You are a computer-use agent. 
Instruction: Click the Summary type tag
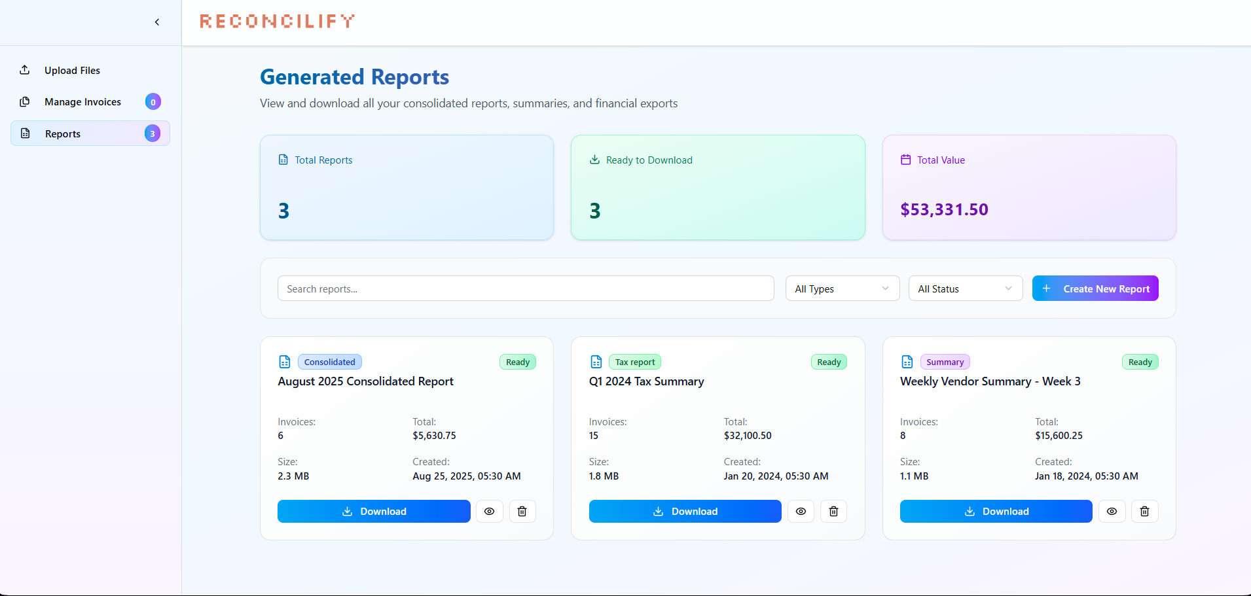945,362
